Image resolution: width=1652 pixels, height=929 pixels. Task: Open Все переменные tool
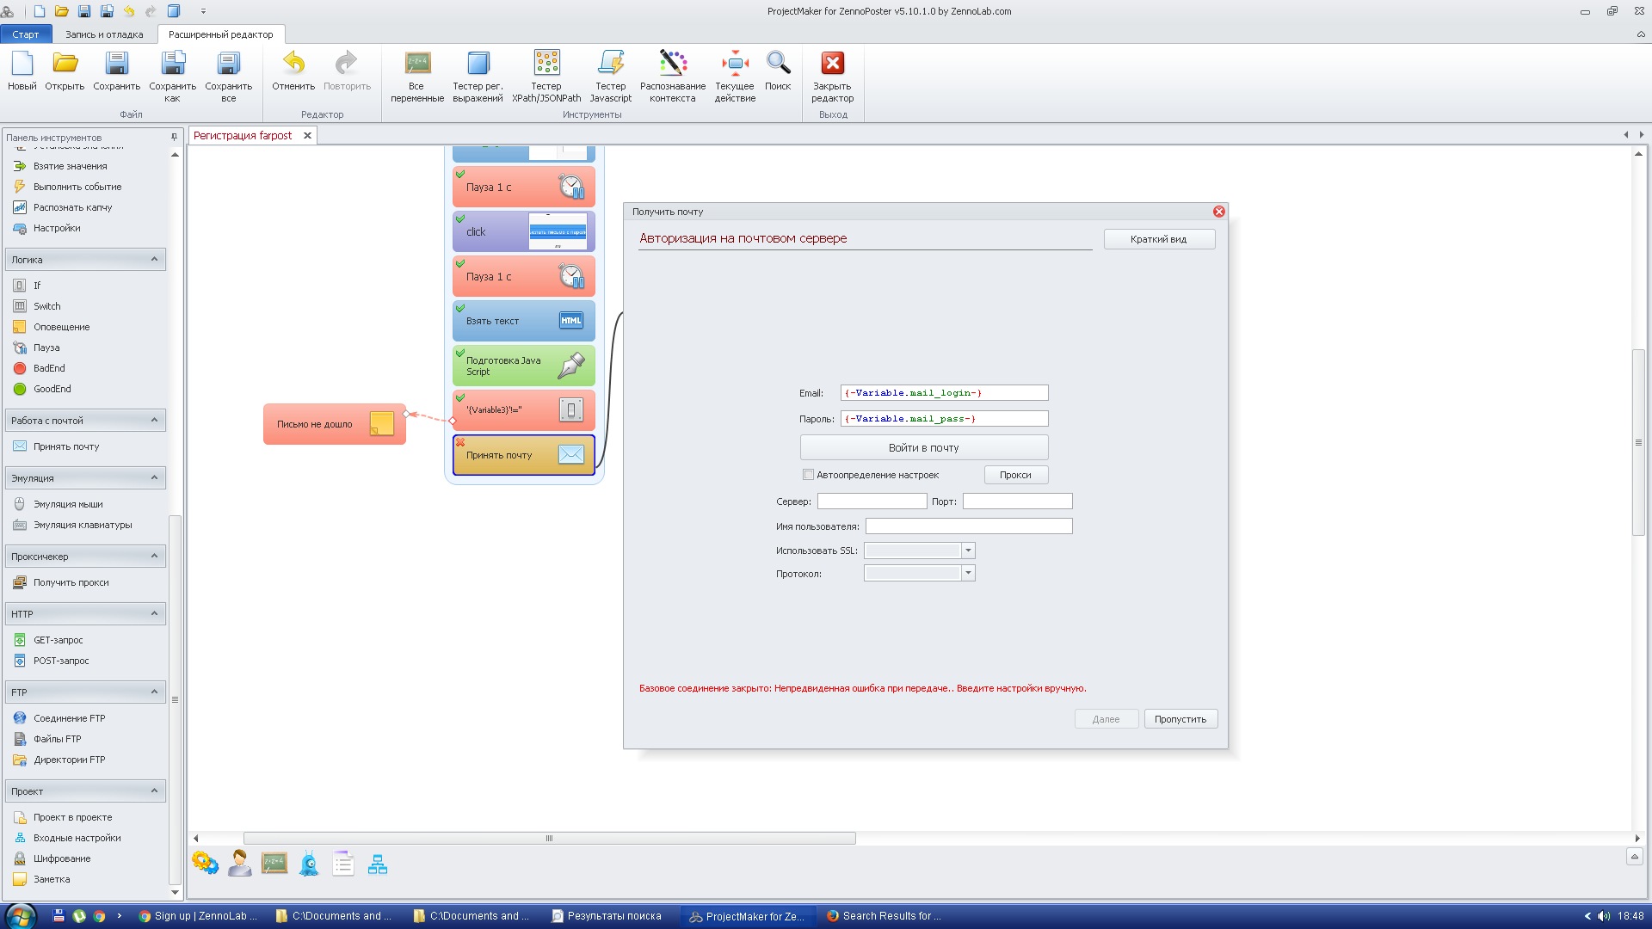click(417, 77)
